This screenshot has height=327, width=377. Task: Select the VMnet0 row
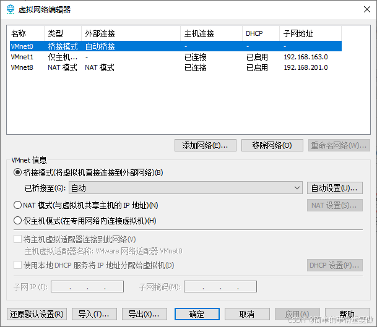tap(176, 46)
